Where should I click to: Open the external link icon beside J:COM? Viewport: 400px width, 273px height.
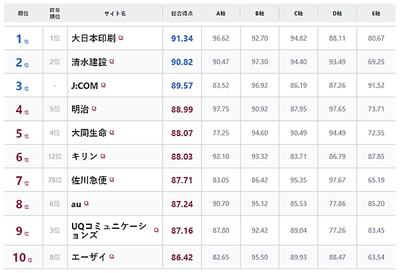(x=103, y=85)
